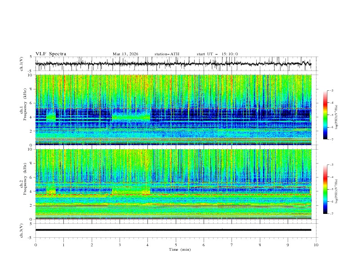Image resolution: width=356 pixels, height=275 pixels.
Task: Click the '-3' value on upper colorbar
Action: (331, 90)
